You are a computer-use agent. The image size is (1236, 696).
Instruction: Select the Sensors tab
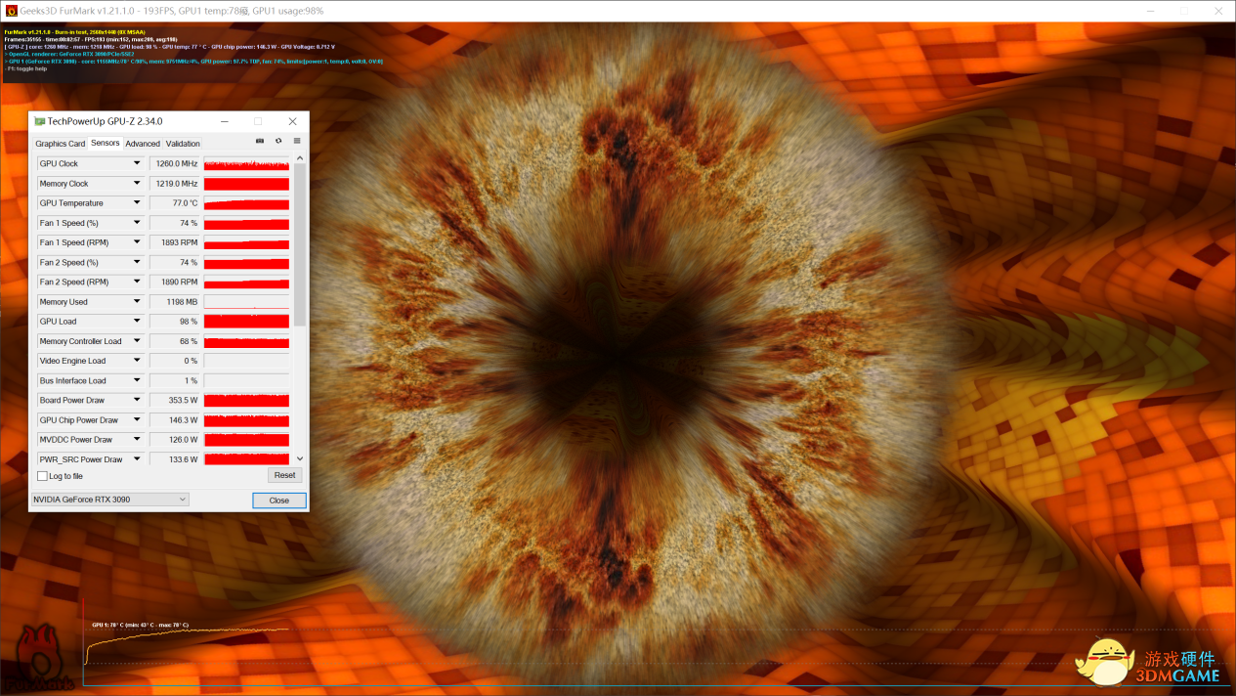point(105,144)
